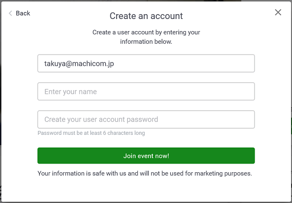This screenshot has height=203, width=292.
Task: Click the dimmed backdrop left of the dialog
Action: pos(0,97)
